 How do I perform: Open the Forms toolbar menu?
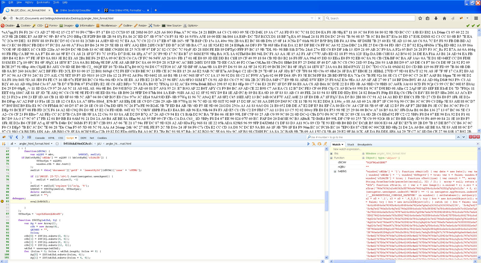click(51, 26)
